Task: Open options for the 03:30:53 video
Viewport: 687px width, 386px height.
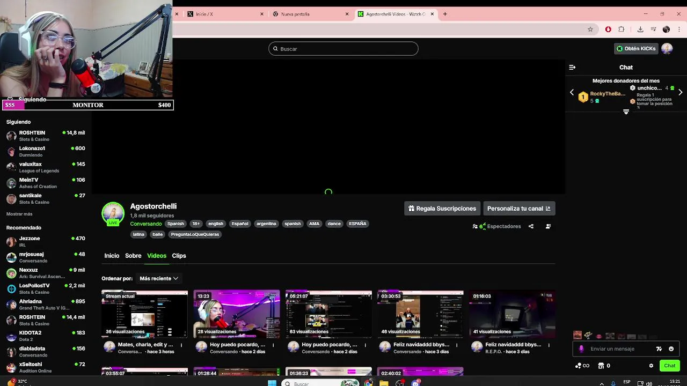Action: (x=457, y=345)
